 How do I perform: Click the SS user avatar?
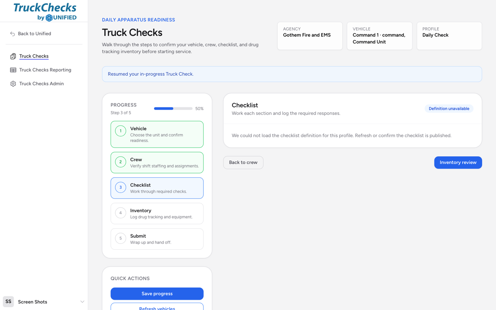click(x=8, y=302)
